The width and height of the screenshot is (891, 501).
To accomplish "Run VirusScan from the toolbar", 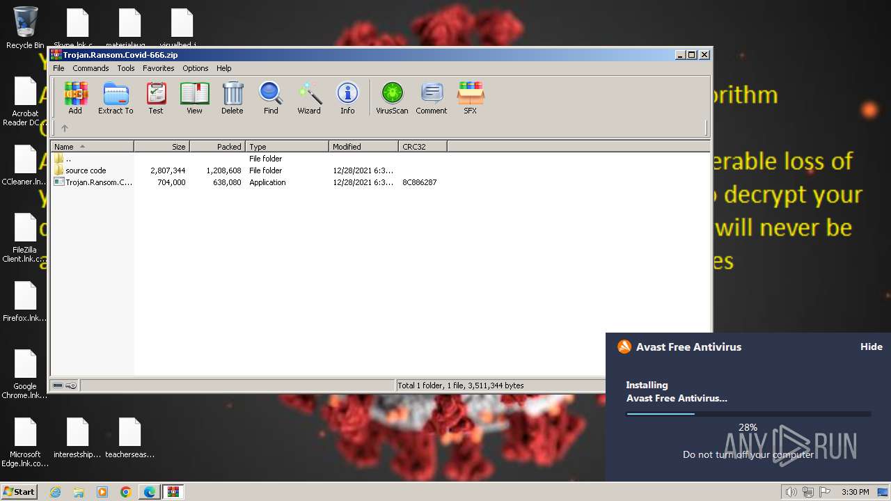I will tap(392, 98).
